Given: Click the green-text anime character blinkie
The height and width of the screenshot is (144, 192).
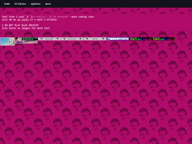Looking at the screenshot, I should click(x=27, y=39).
